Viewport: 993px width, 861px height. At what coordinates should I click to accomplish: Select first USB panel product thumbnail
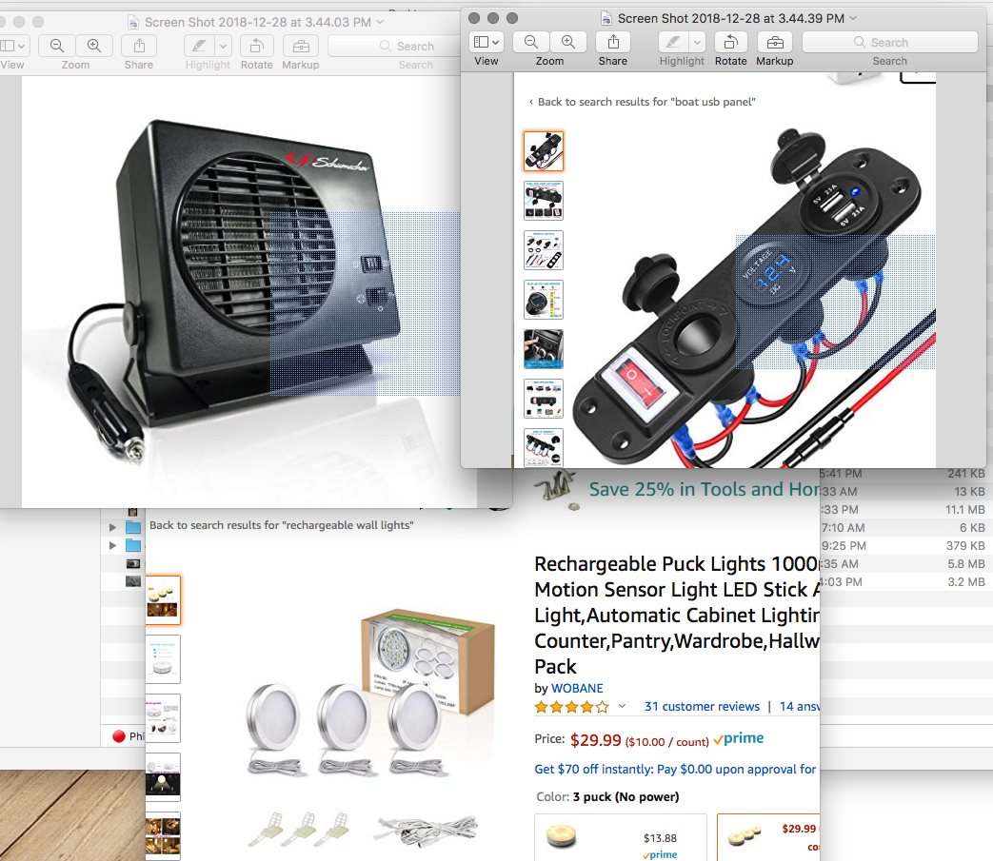(x=544, y=151)
